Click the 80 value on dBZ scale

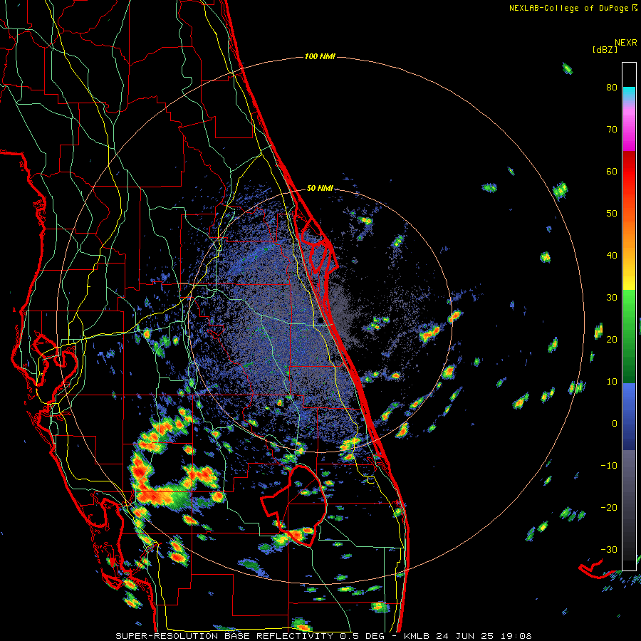(x=612, y=88)
